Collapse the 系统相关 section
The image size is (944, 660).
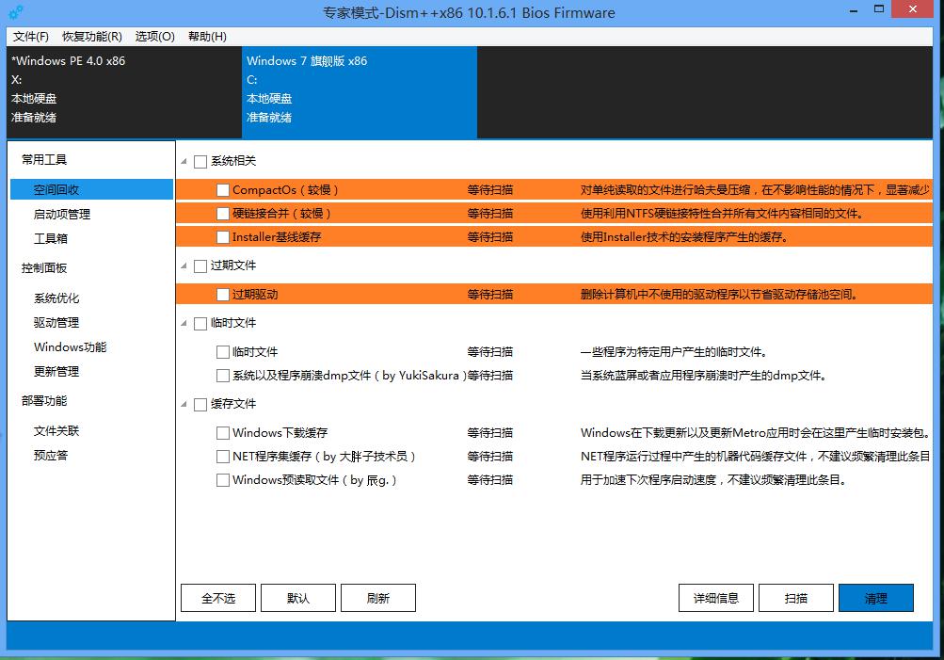click(x=184, y=160)
